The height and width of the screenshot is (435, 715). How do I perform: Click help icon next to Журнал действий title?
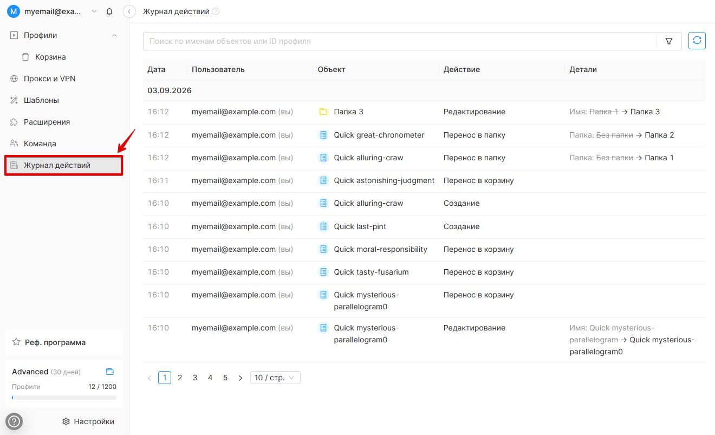tap(216, 11)
